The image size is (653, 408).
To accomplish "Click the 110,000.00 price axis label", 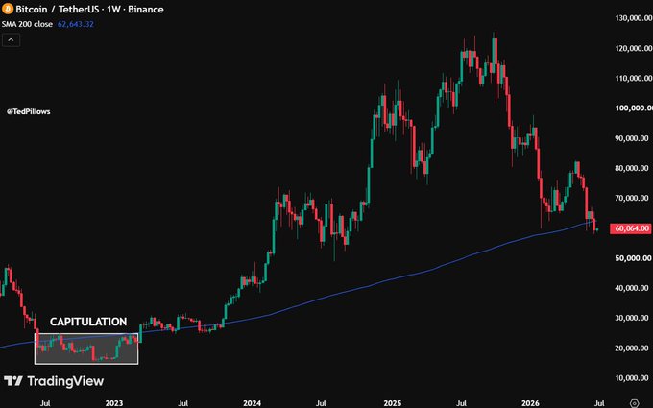I will pos(634,78).
